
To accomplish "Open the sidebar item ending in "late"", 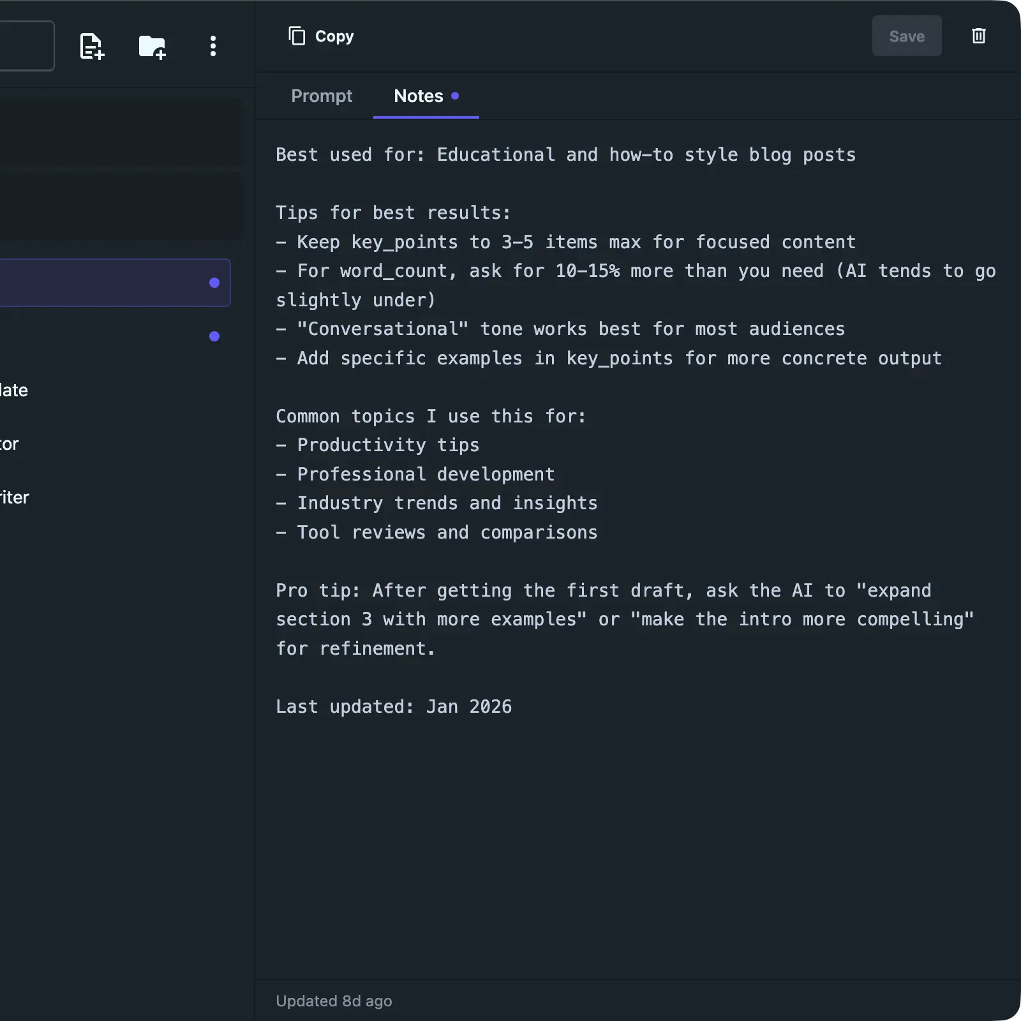I will 14,391.
